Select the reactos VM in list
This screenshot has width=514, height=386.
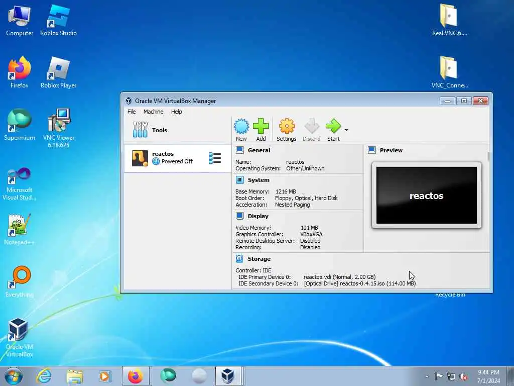pos(177,158)
